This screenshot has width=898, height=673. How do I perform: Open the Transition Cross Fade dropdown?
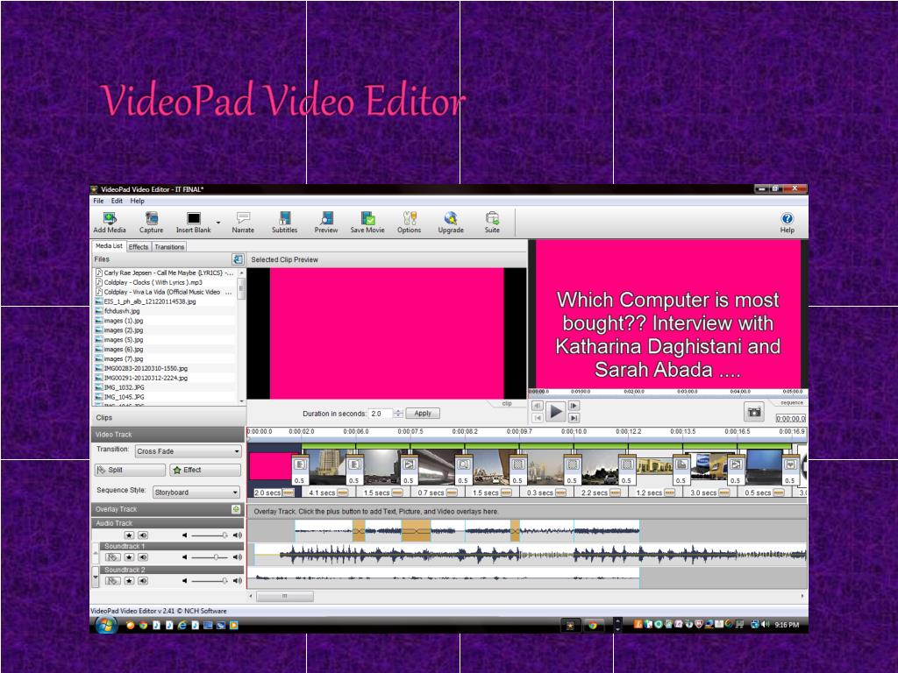point(188,451)
